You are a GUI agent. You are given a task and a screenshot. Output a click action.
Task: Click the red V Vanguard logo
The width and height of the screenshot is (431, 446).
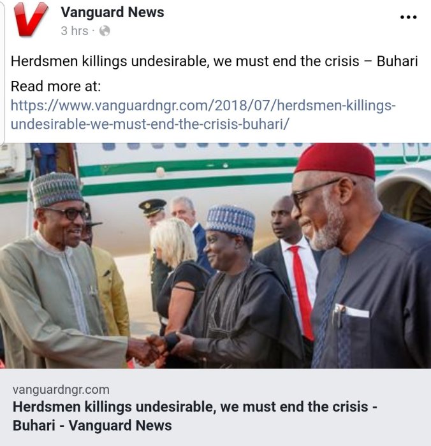tap(30, 20)
